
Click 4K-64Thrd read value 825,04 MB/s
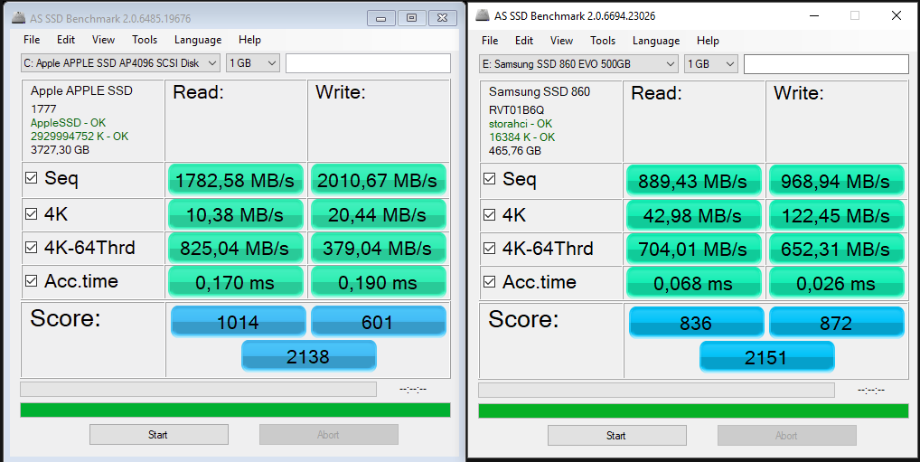[x=235, y=248]
